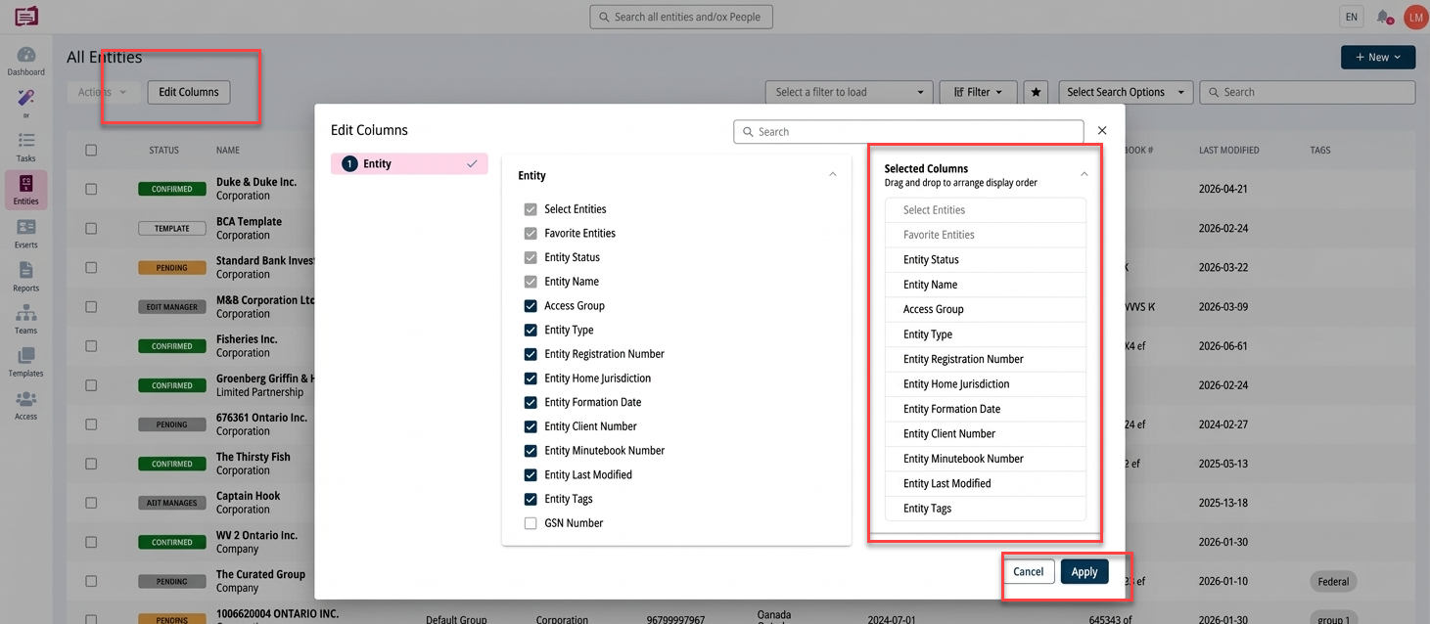Uncheck the Entity Tags checkbox
The image size is (1430, 624).
[x=530, y=499]
